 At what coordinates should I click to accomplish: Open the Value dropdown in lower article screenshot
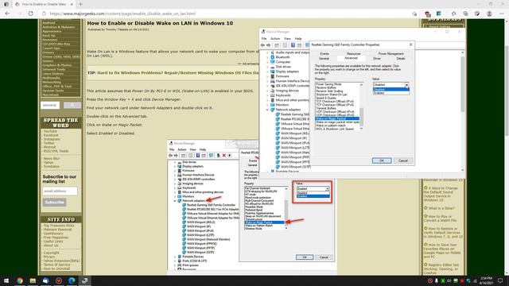[x=327, y=188]
